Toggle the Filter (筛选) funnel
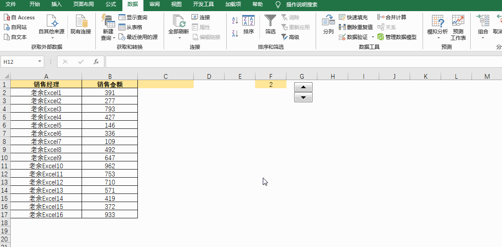The height and width of the screenshot is (247, 502). click(270, 24)
